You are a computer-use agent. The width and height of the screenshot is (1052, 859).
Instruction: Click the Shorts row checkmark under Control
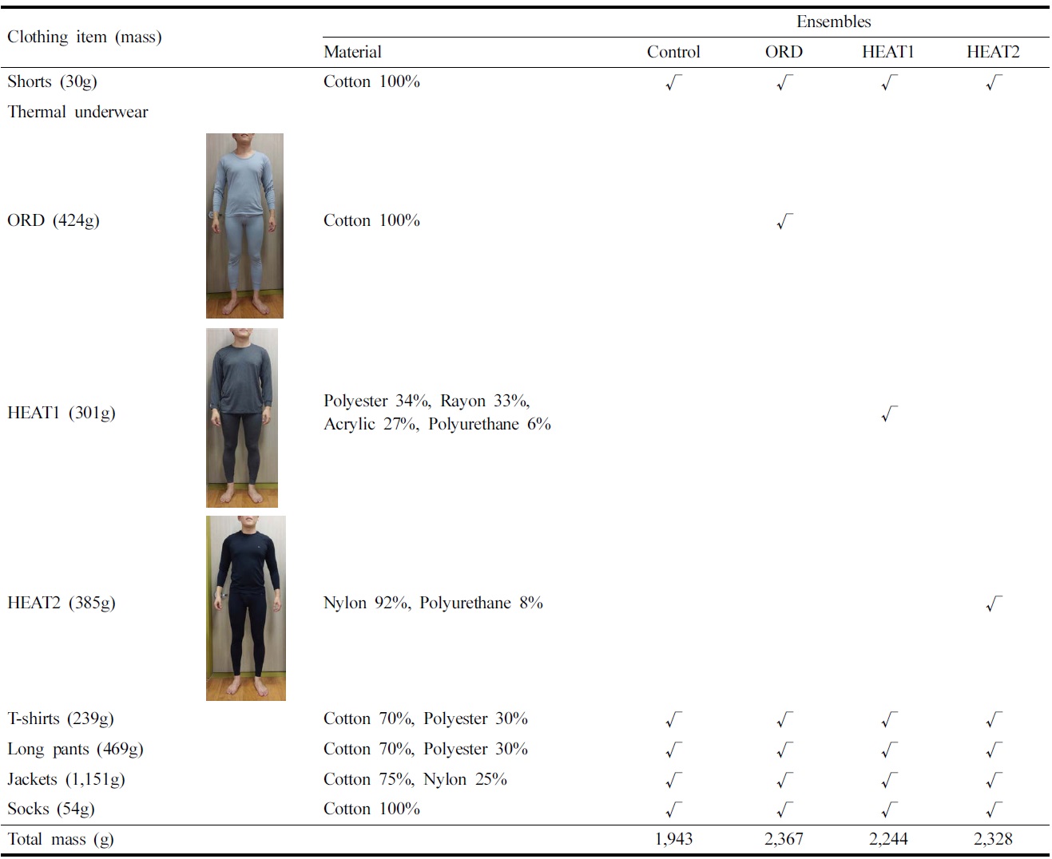(673, 82)
